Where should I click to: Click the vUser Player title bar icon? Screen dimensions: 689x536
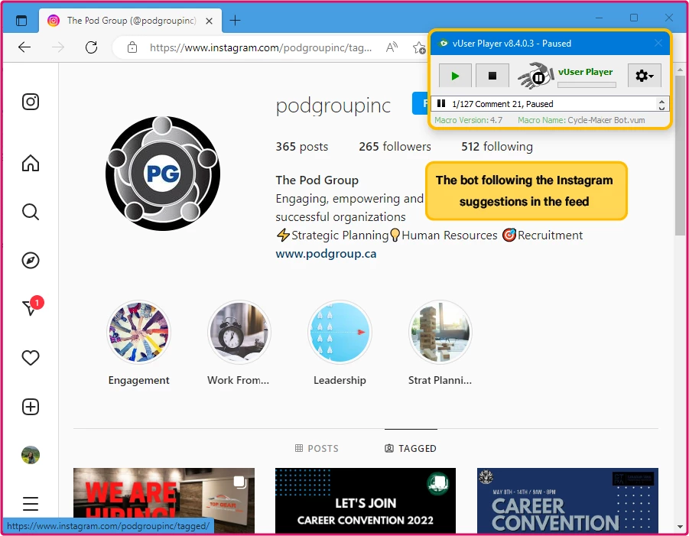tap(444, 43)
